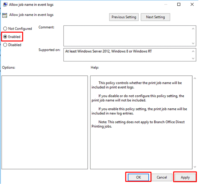Click the setting icon beside policy name
The image size is (203, 184).
pos(5,15)
